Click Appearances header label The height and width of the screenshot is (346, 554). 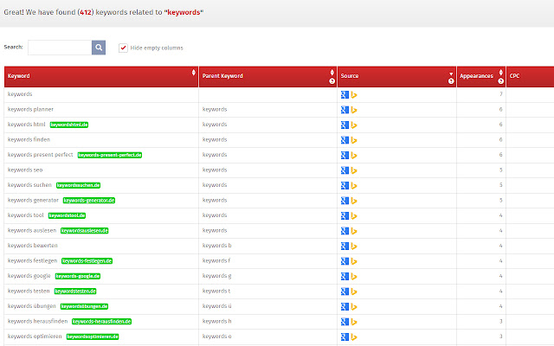coord(476,76)
